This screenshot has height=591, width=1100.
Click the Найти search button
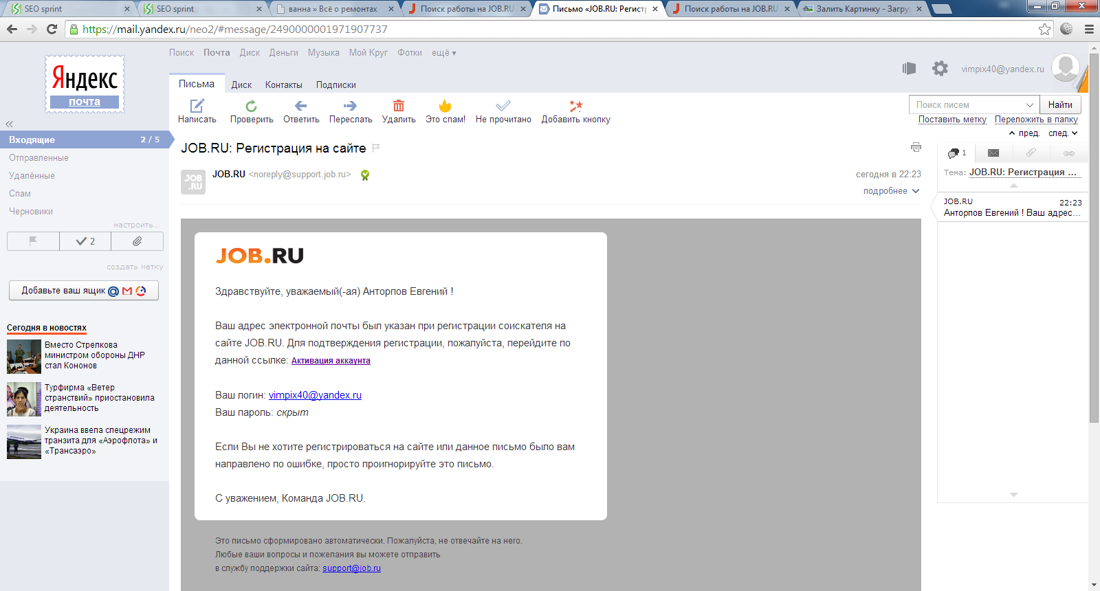[x=1060, y=104]
